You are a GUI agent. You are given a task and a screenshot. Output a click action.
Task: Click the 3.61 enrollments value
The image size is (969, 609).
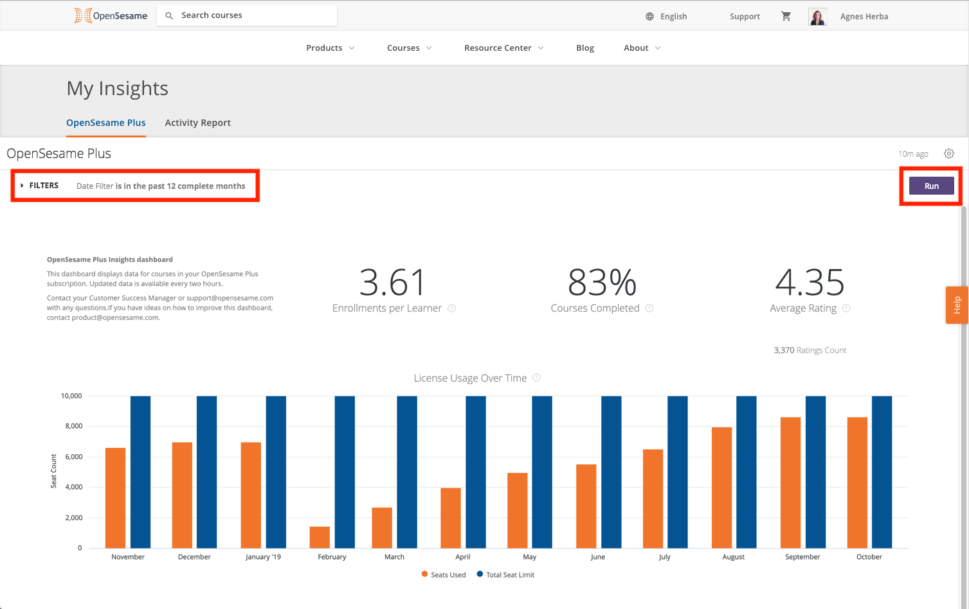click(393, 282)
